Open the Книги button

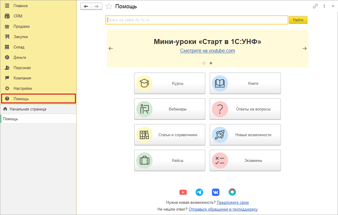(245, 83)
